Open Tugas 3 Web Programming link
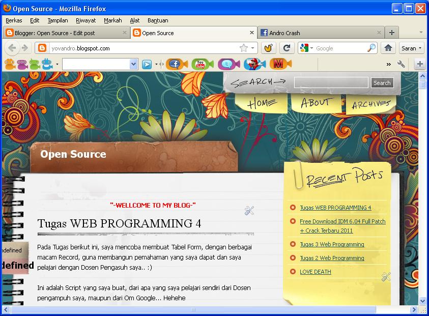The width and height of the screenshot is (429, 316). point(332,244)
